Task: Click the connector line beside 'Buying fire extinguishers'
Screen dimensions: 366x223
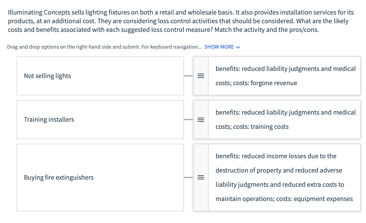Action: click(x=188, y=177)
